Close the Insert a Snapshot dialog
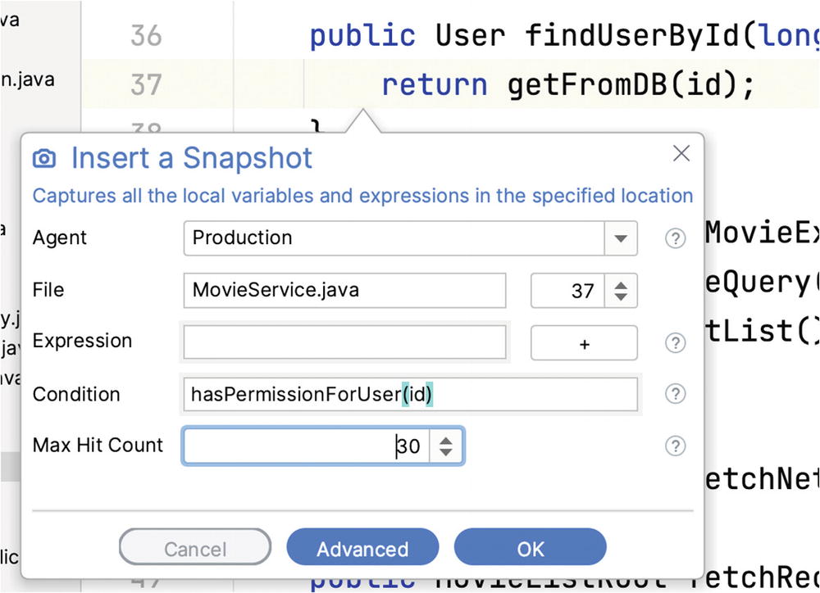 click(681, 153)
